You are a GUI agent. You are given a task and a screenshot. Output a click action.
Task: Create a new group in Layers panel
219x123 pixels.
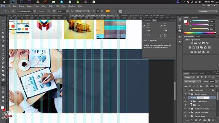click(205, 120)
